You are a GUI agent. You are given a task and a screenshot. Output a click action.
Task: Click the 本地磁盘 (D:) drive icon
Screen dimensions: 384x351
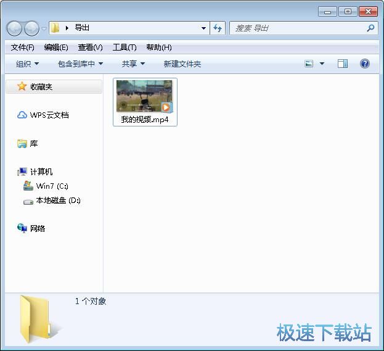point(28,202)
